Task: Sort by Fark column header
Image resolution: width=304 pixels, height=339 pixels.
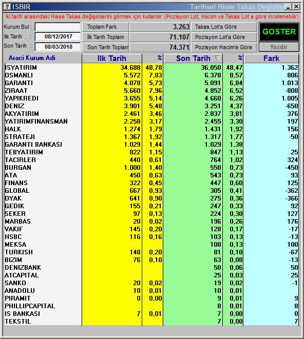Action: click(x=271, y=58)
